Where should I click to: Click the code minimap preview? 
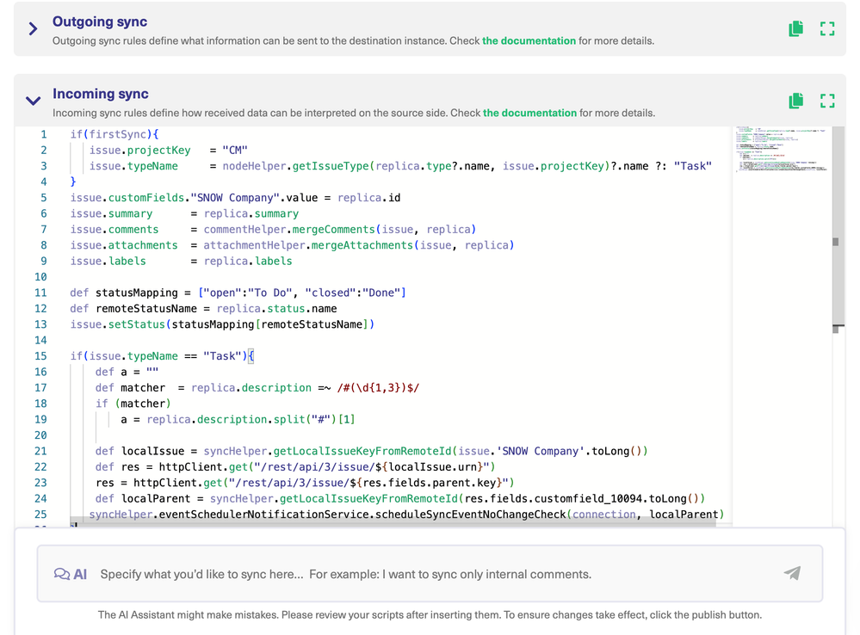[782, 149]
